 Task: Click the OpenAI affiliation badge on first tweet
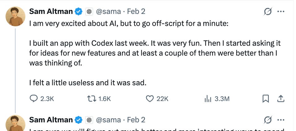tap(89, 12)
